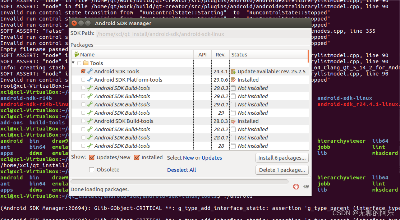Click the SDK Path field
Viewport: 400px width, 220px height.
click(x=203, y=34)
